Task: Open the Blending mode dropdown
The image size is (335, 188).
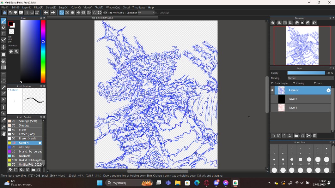Action: click(310, 78)
